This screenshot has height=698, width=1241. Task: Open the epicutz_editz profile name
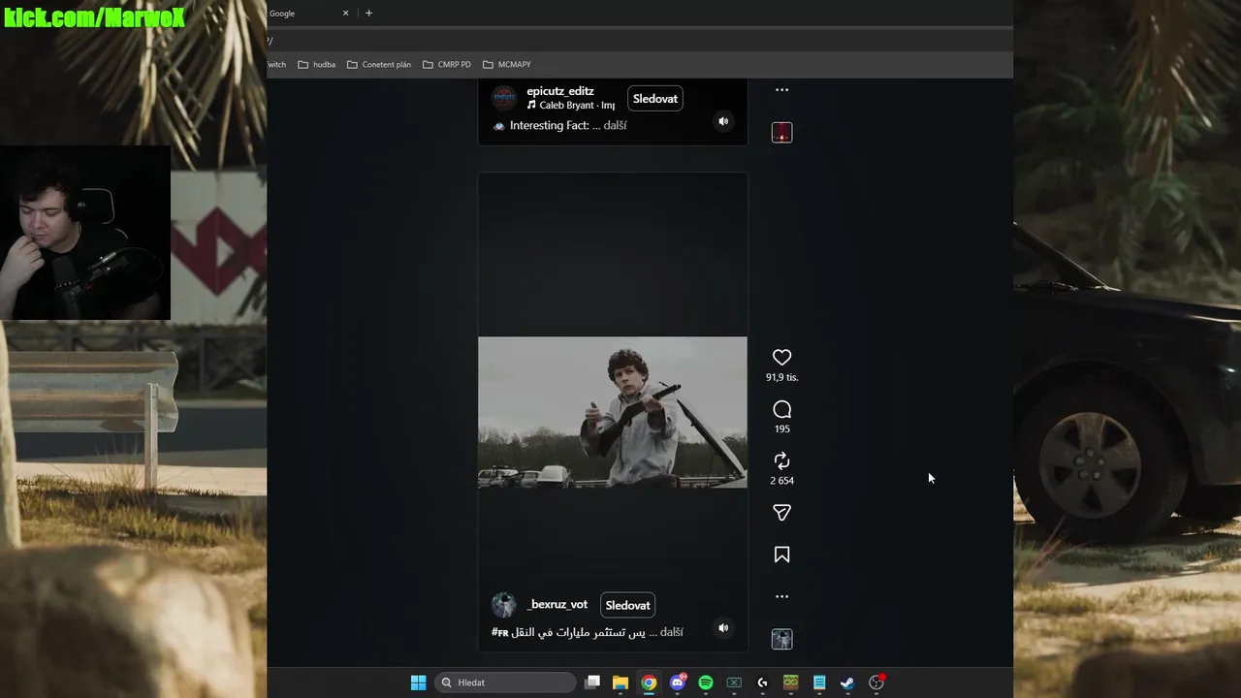tap(560, 91)
